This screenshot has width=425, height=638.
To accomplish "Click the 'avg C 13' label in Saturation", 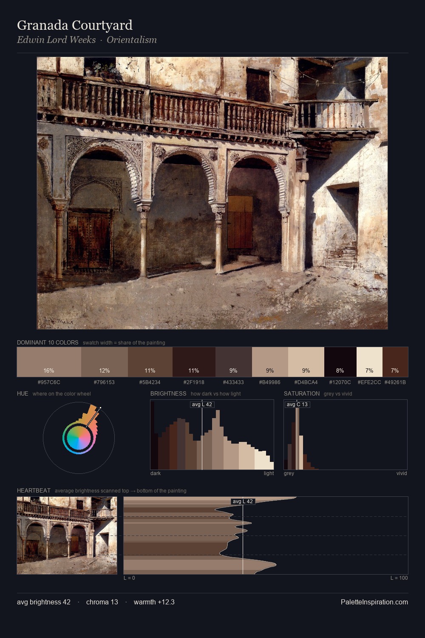I will (297, 404).
